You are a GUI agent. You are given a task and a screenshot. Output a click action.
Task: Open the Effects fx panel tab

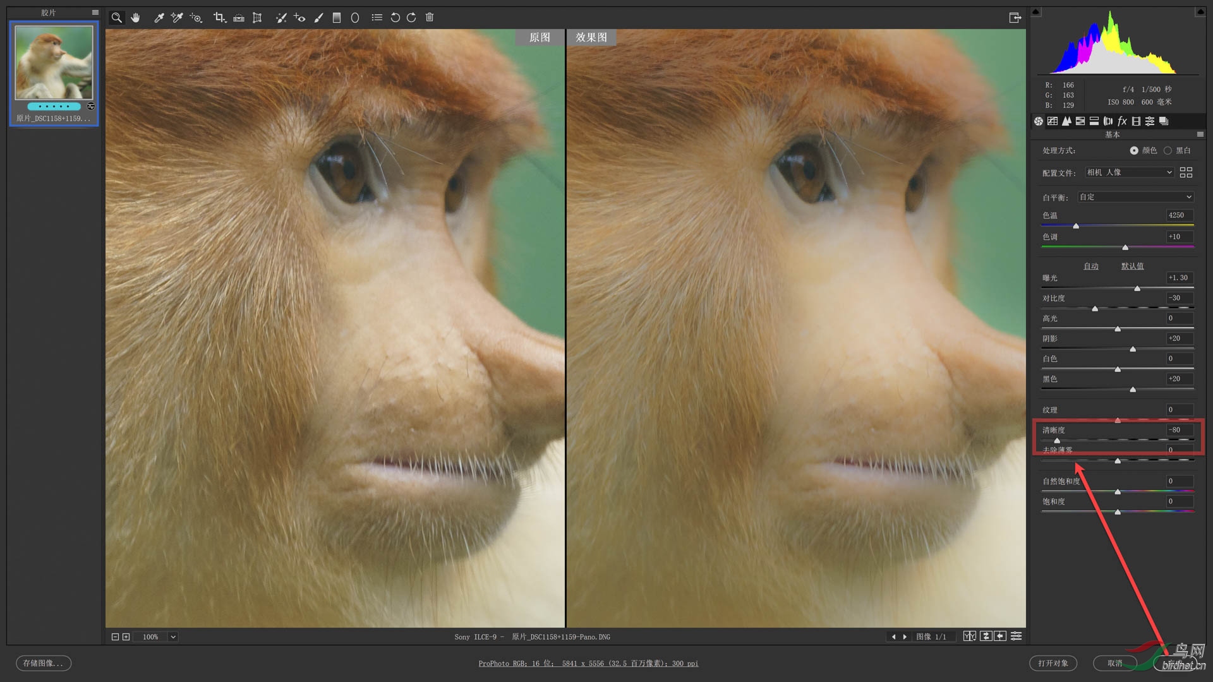coord(1122,121)
